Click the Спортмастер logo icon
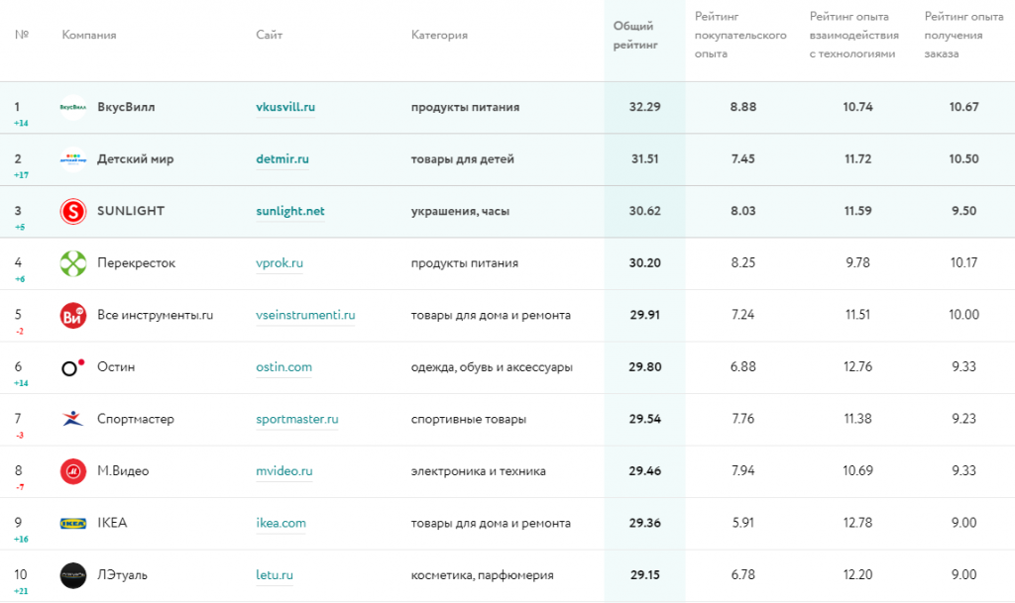The height and width of the screenshot is (603, 1015). [73, 419]
